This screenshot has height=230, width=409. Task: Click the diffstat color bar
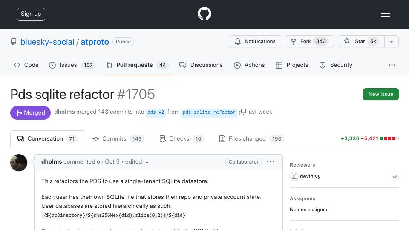tap(389, 138)
